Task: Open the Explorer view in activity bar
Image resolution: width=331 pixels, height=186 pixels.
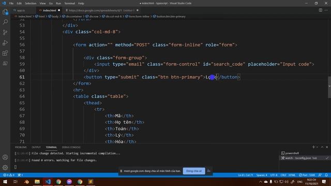Action: pyautogui.click(x=5, y=12)
